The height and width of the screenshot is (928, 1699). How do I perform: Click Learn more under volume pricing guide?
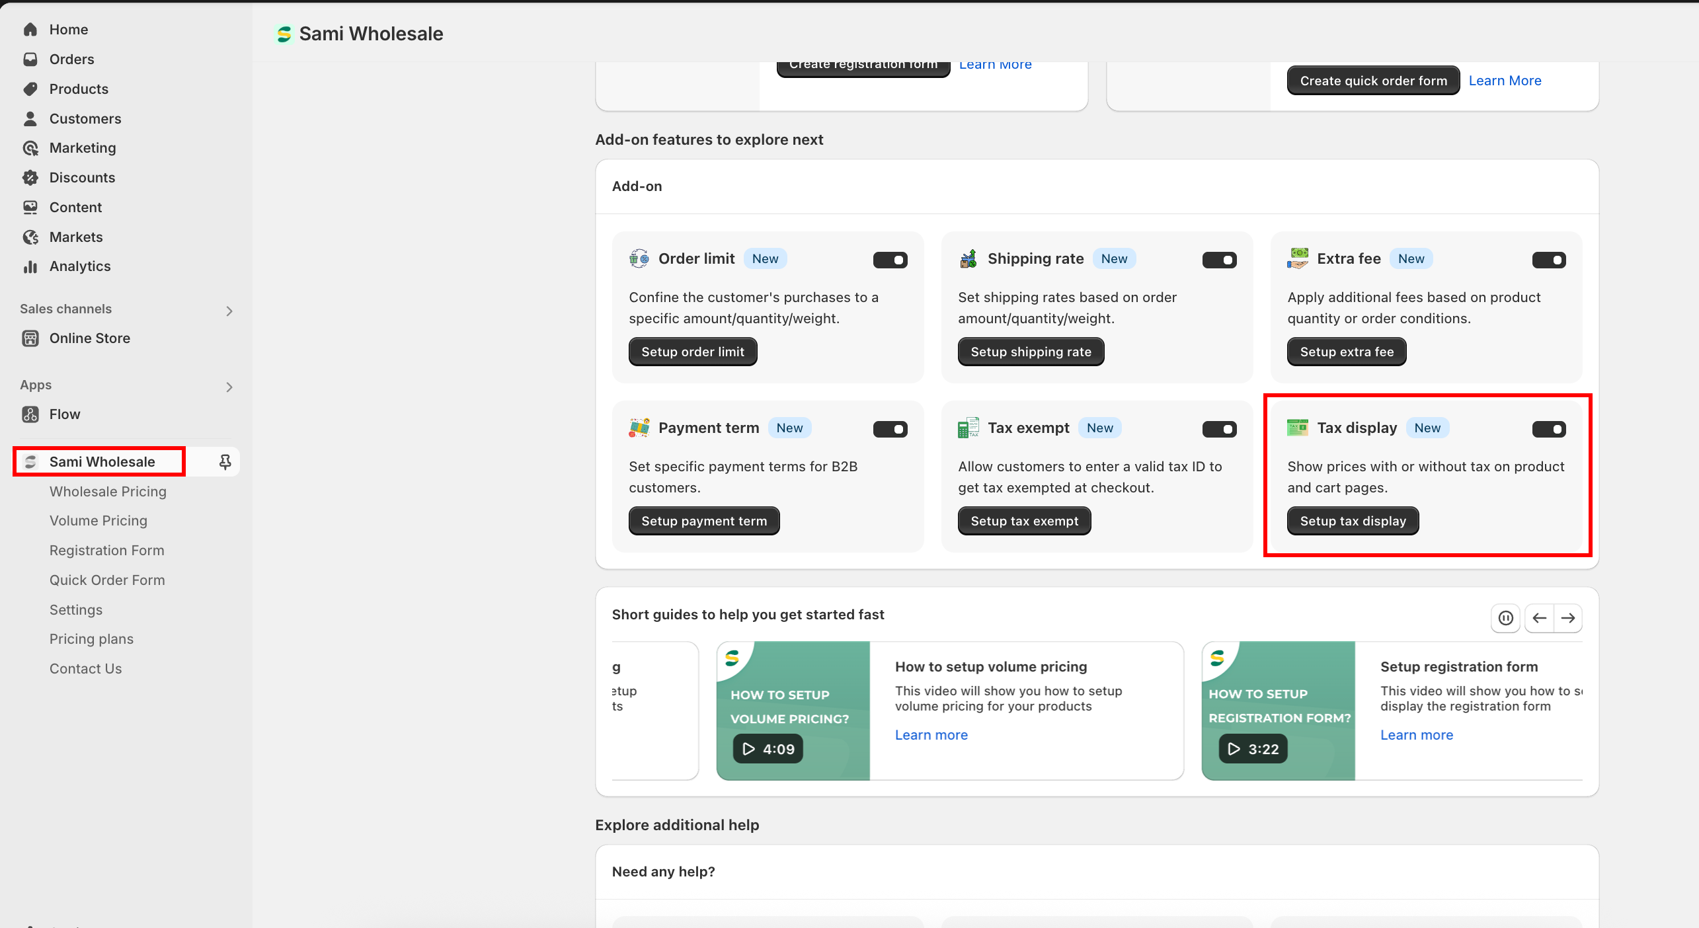tap(931, 735)
